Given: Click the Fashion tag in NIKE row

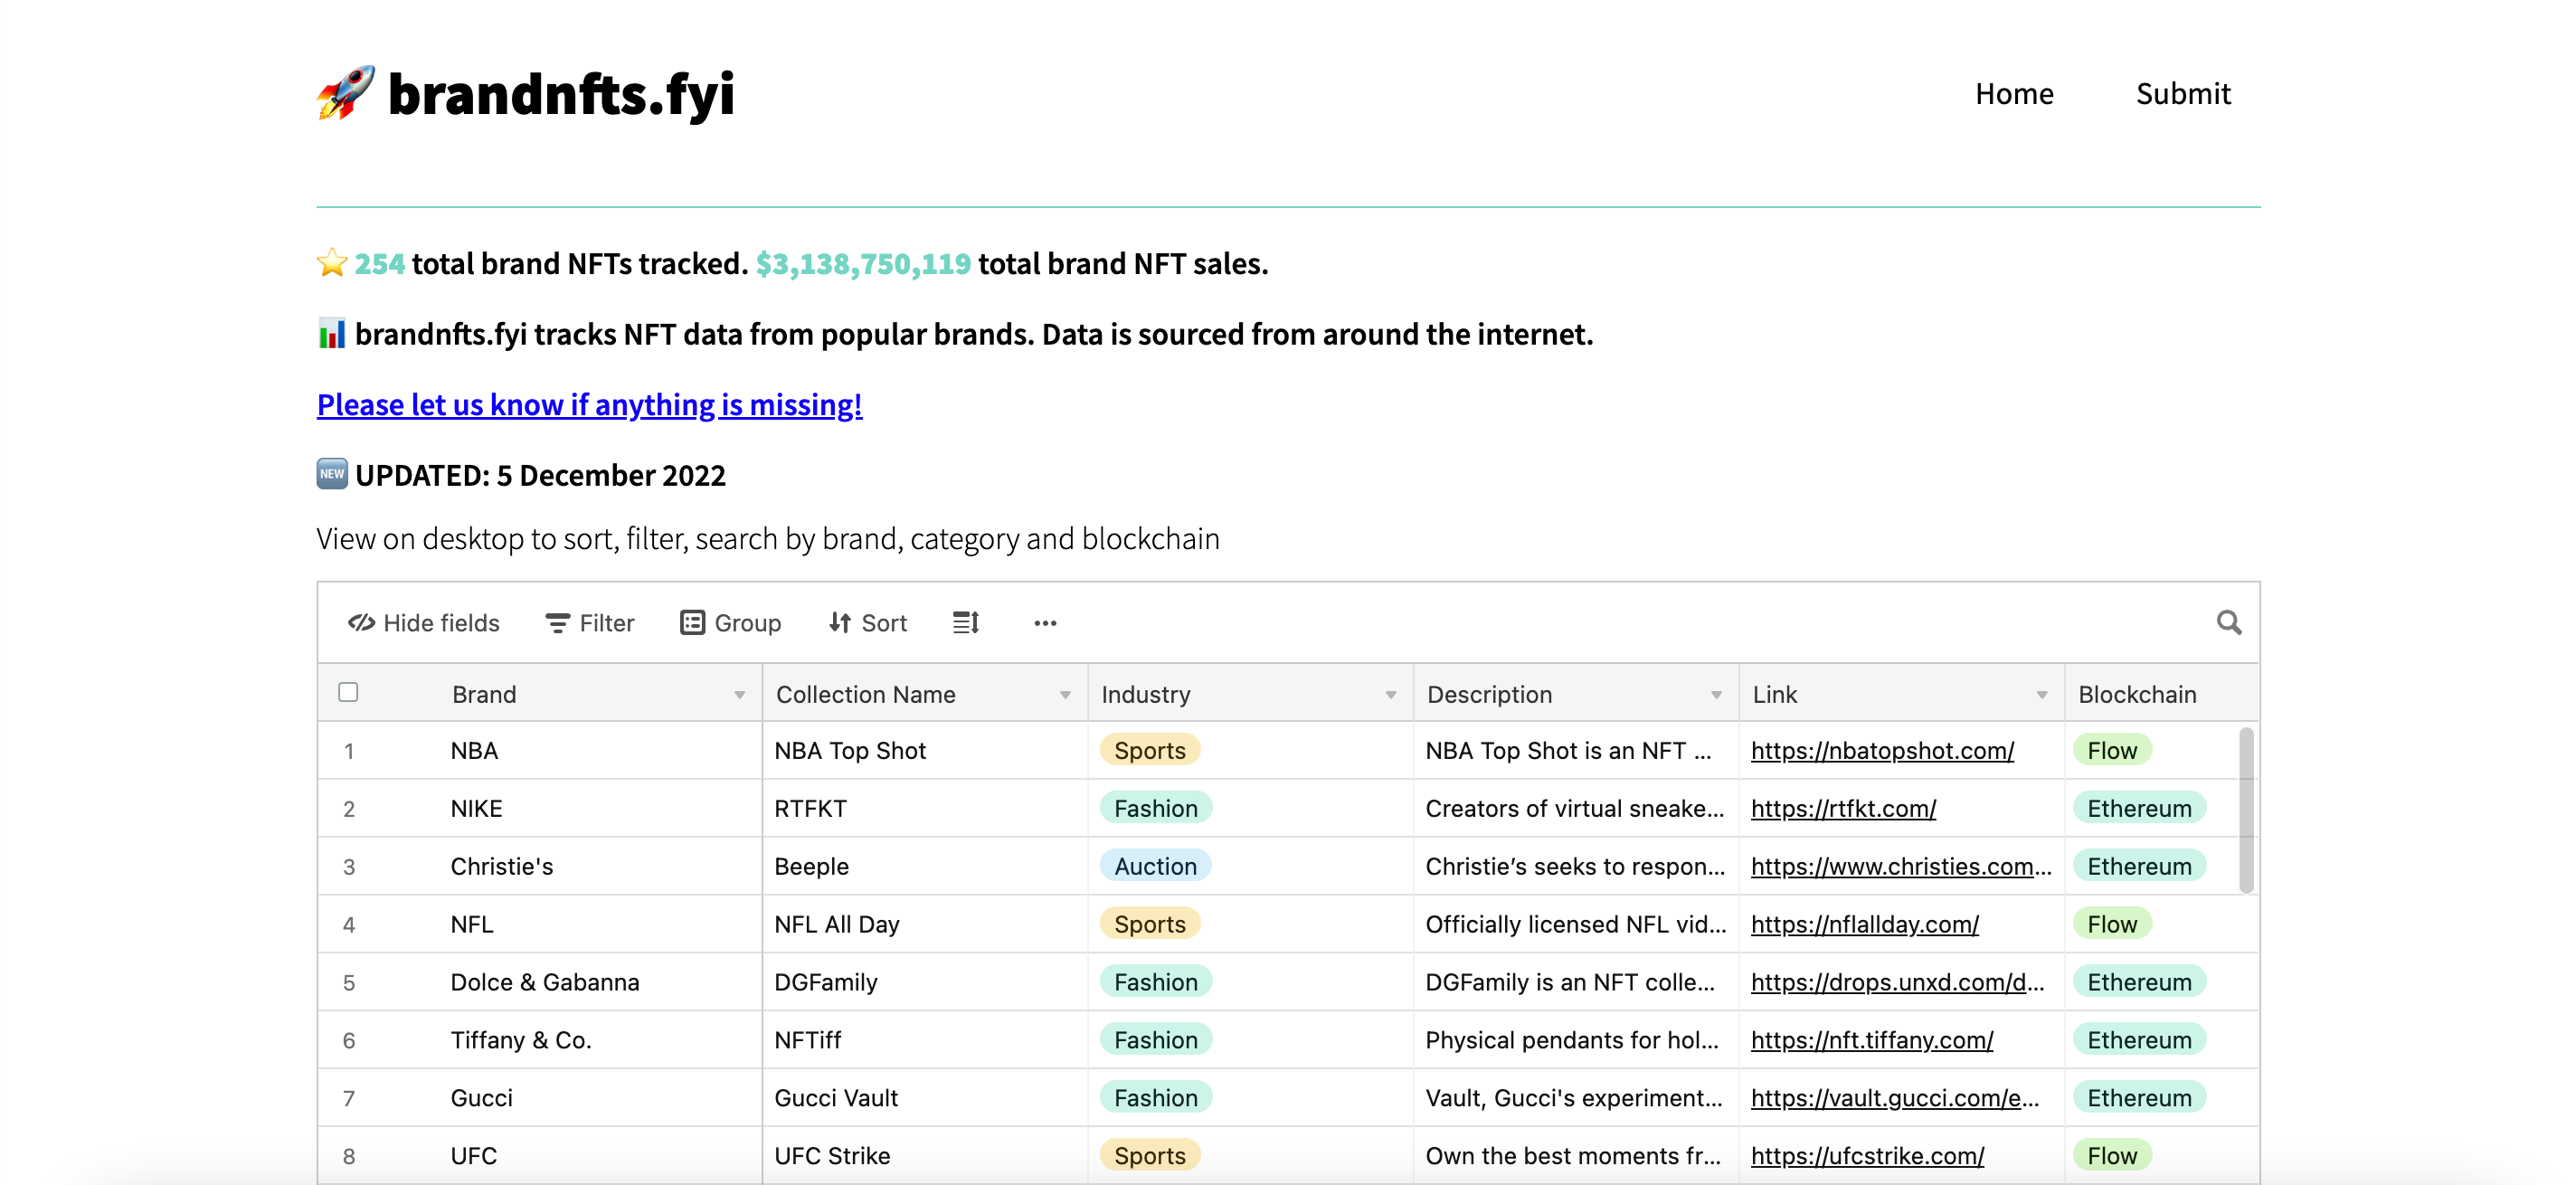Looking at the screenshot, I should pyautogui.click(x=1156, y=809).
